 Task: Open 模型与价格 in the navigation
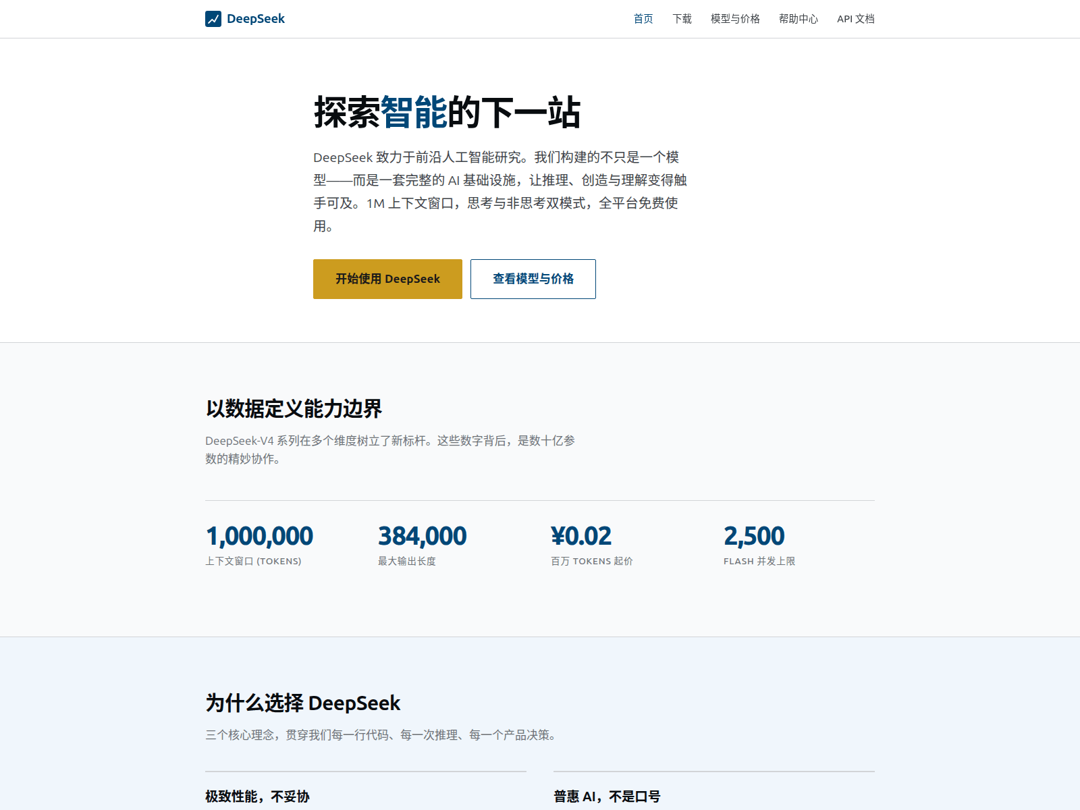tap(735, 19)
